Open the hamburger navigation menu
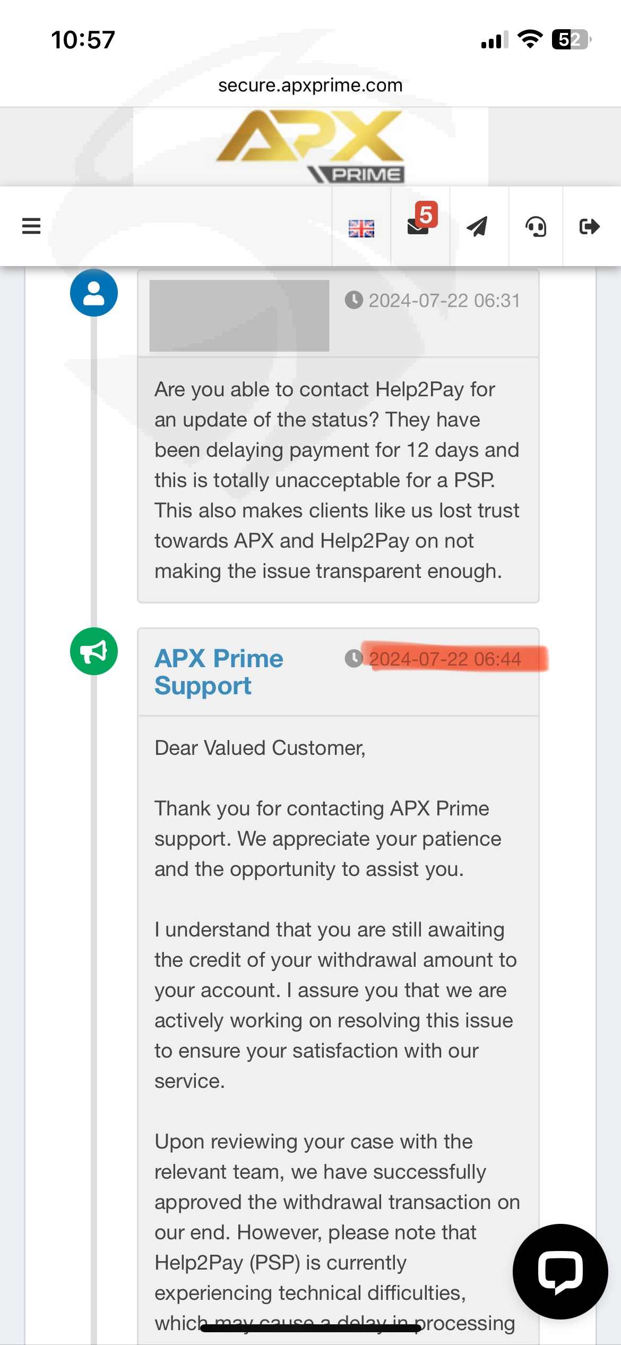 pyautogui.click(x=31, y=226)
